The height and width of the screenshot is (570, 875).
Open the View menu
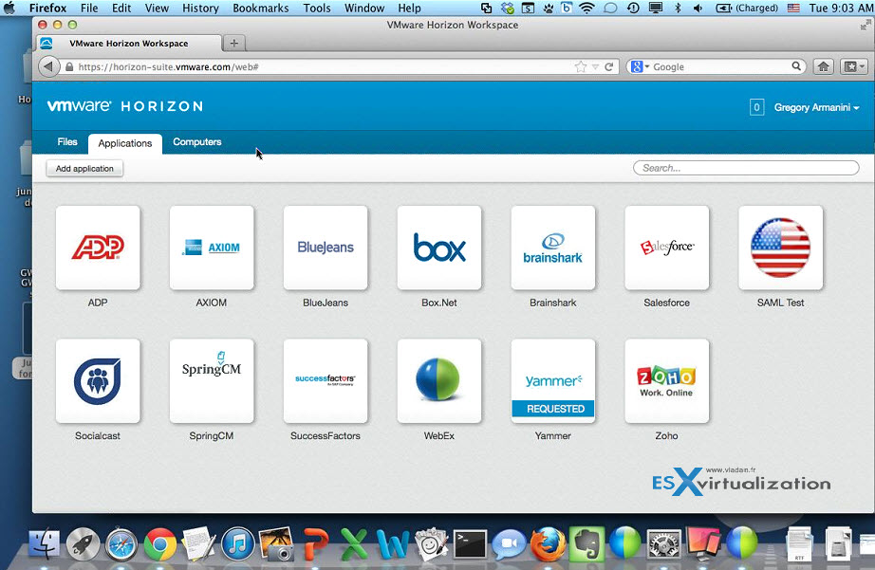[157, 8]
